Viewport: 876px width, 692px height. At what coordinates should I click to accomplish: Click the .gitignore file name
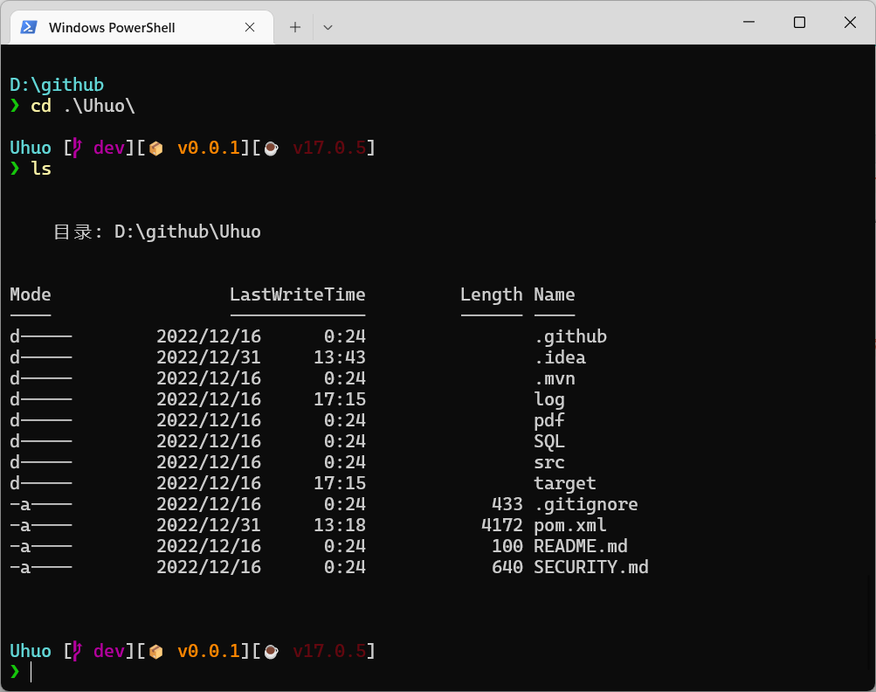pos(585,504)
